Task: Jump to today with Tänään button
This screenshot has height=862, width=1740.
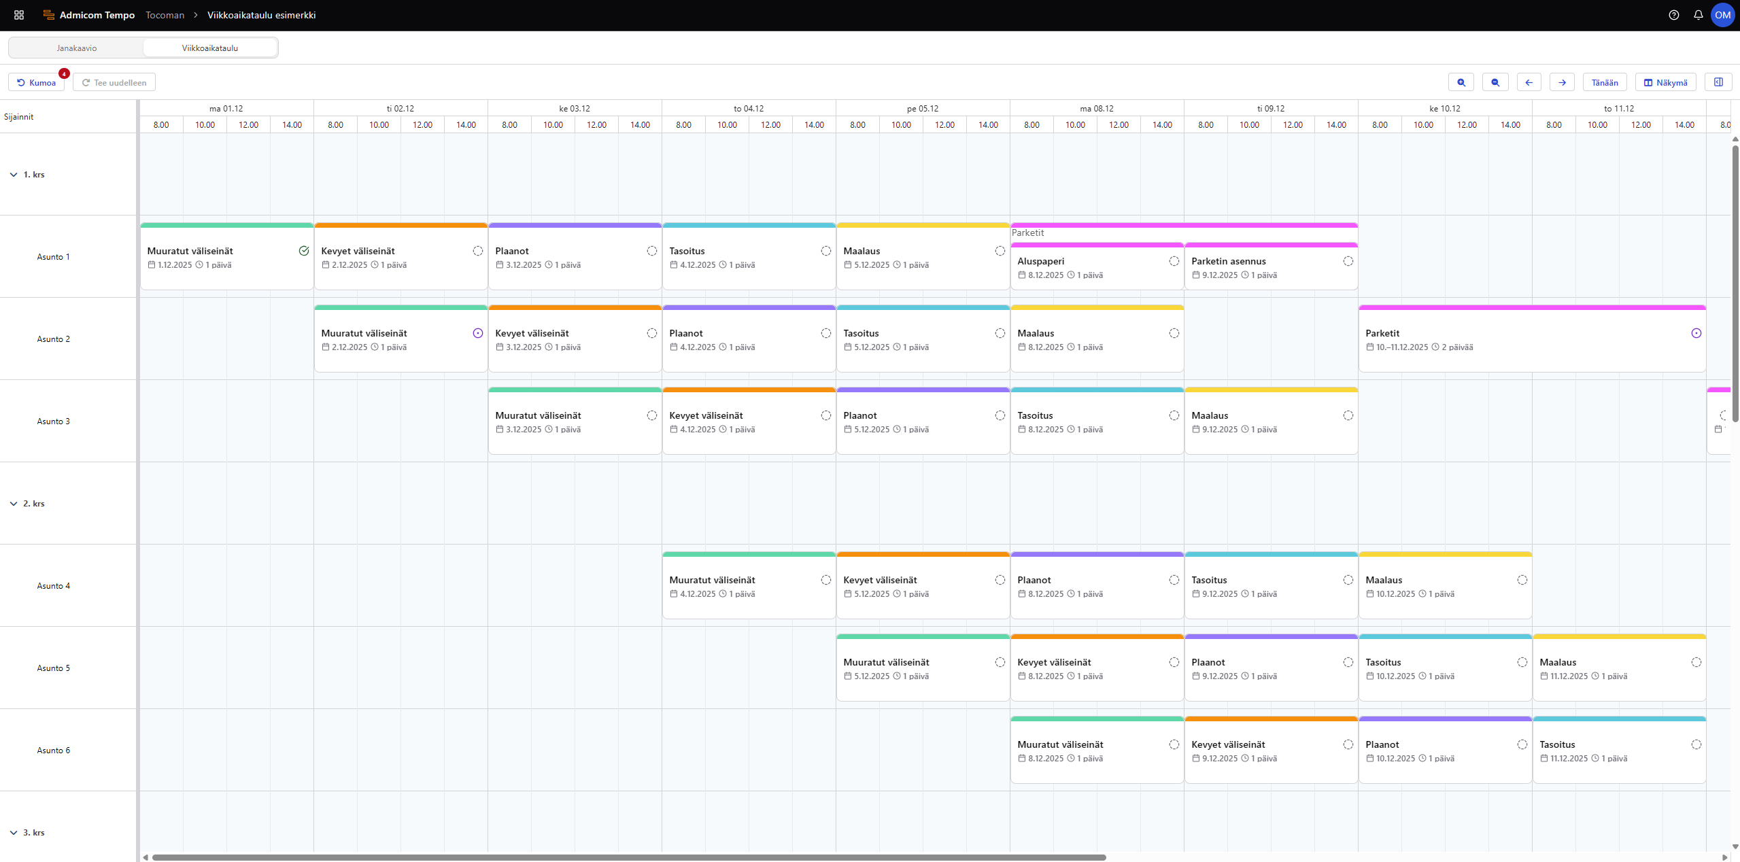Action: click(x=1604, y=82)
